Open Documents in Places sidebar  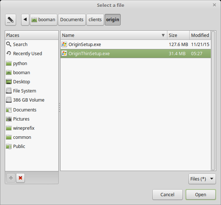point(32,110)
